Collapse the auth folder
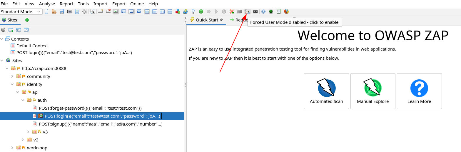The width and height of the screenshot is (461, 152). click(x=23, y=100)
